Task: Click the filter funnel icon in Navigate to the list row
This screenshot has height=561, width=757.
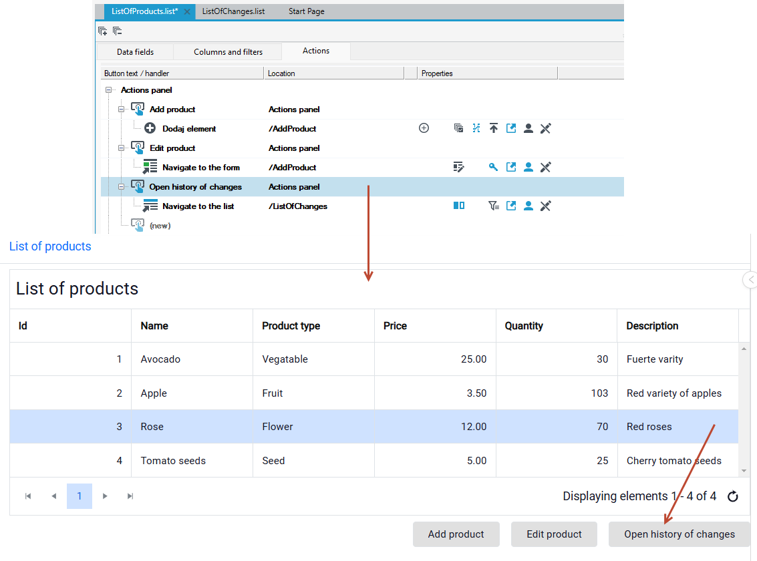Action: coord(493,206)
